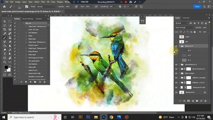Show the paint layer
Viewport: 213px width, 120px height.
(176, 37)
